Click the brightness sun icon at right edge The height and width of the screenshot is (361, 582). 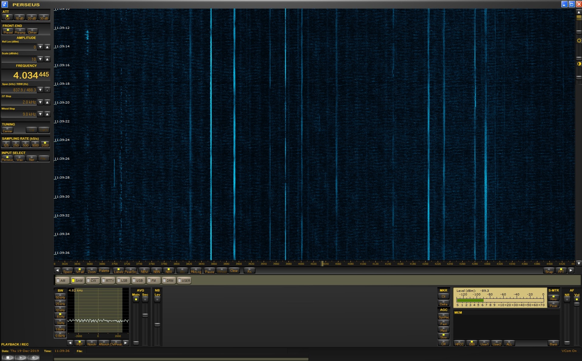pos(579,41)
